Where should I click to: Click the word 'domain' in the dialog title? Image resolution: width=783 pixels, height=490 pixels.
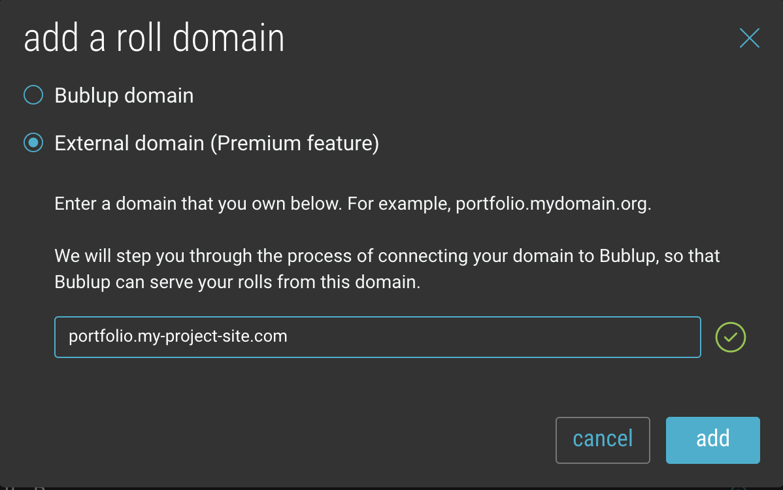tap(229, 38)
